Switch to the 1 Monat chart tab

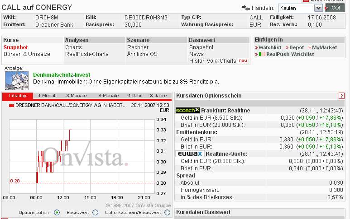tap(47, 96)
